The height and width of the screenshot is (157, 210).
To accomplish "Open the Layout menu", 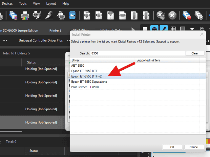I will coord(51,4).
